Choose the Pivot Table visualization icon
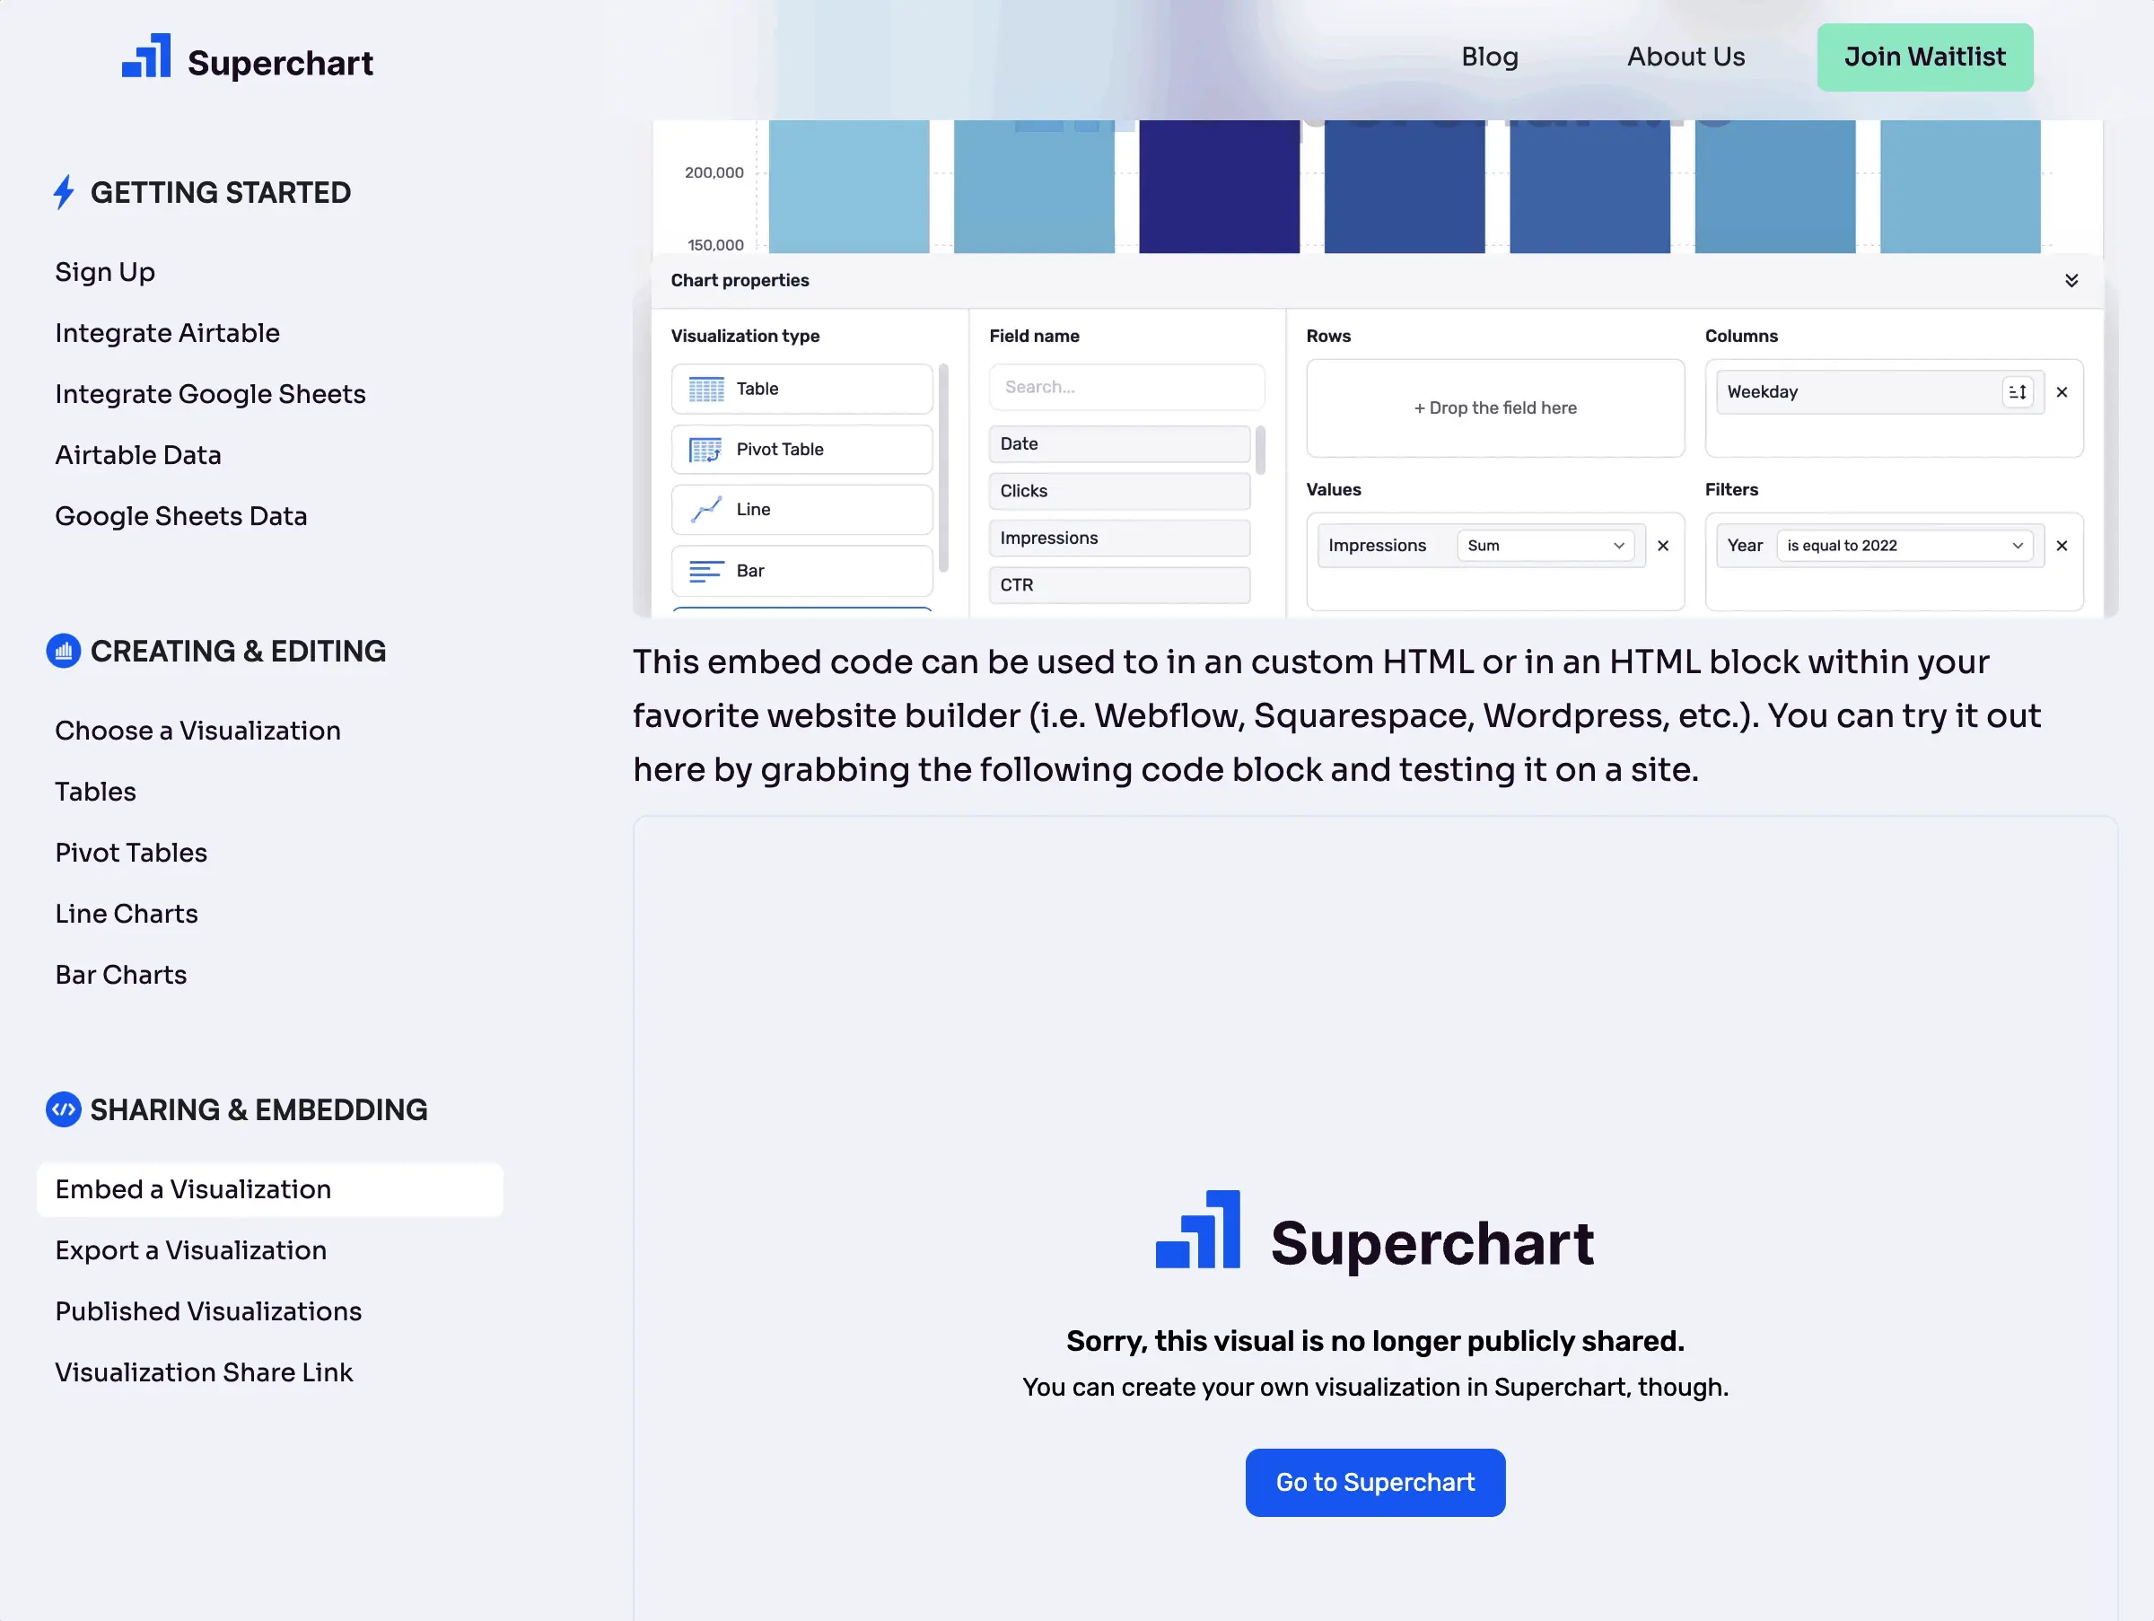Screen dimensions: 2154x1621 pyautogui.click(x=706, y=450)
